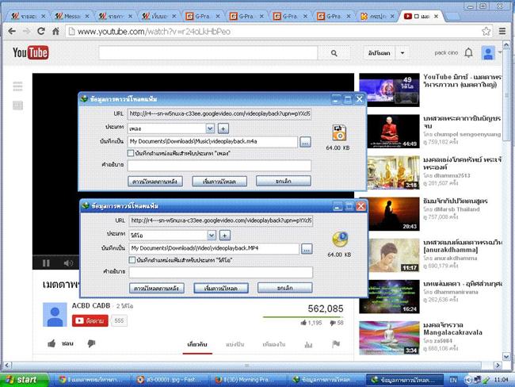
Task: Click the vertical scrollbar down arrow
Action: coord(506,356)
